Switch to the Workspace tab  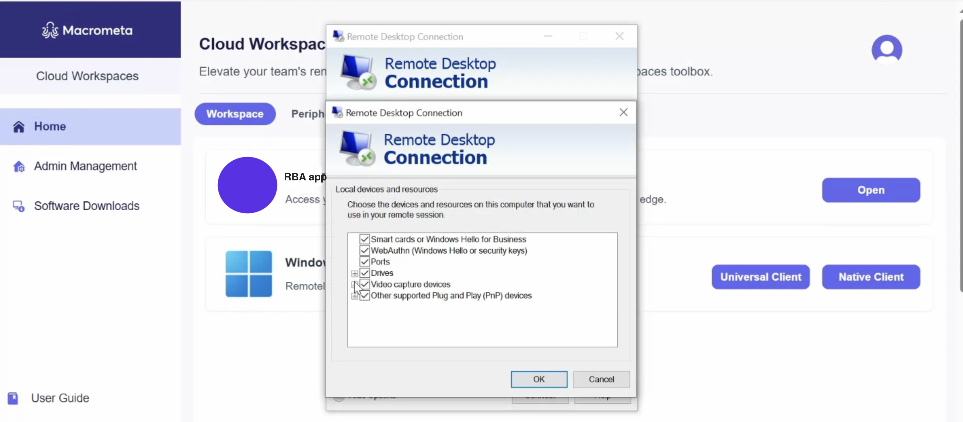point(235,113)
